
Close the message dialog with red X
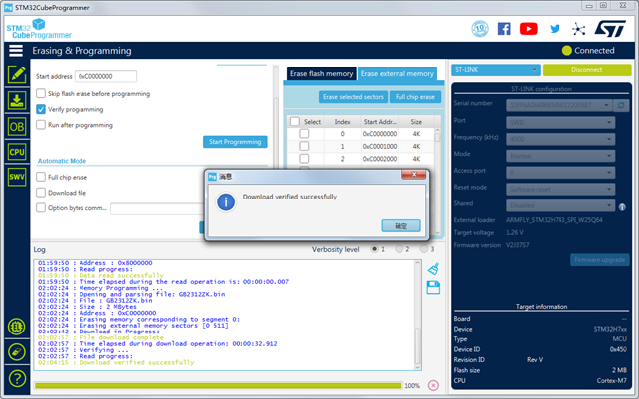tap(414, 175)
